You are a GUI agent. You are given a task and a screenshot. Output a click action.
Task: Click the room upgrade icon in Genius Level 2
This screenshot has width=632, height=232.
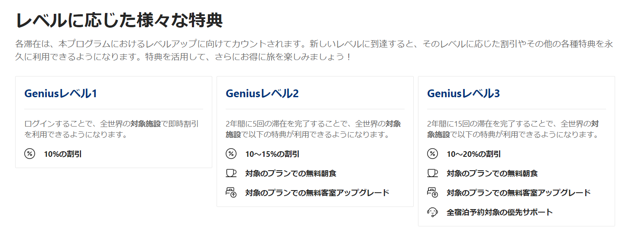tap(231, 193)
